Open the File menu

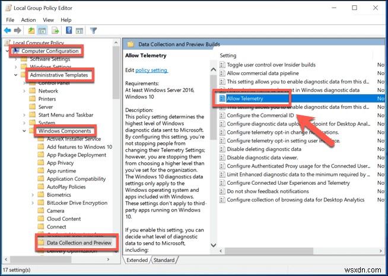pos(10,20)
